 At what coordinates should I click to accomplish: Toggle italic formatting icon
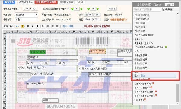point(33,26)
